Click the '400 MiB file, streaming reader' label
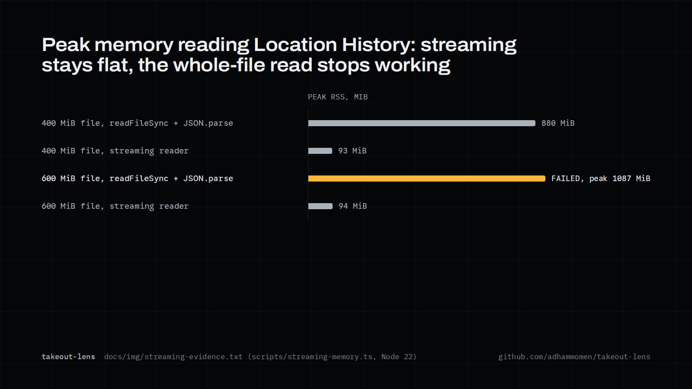 [115, 151]
